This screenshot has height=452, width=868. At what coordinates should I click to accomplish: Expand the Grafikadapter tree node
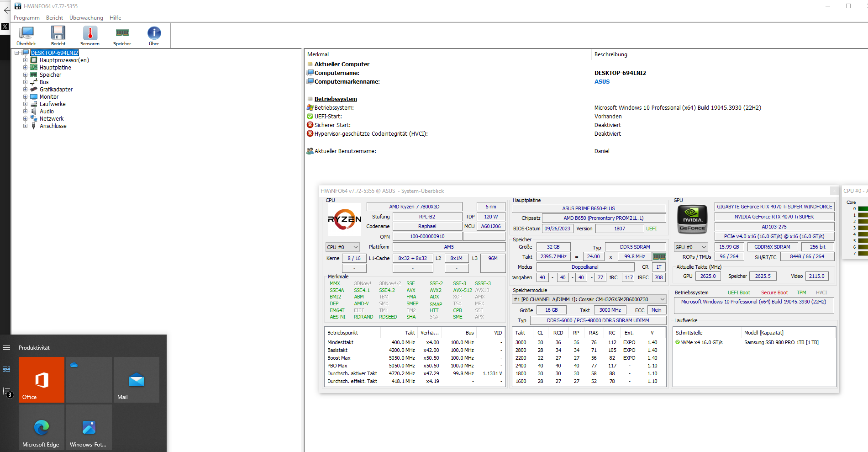click(x=26, y=89)
